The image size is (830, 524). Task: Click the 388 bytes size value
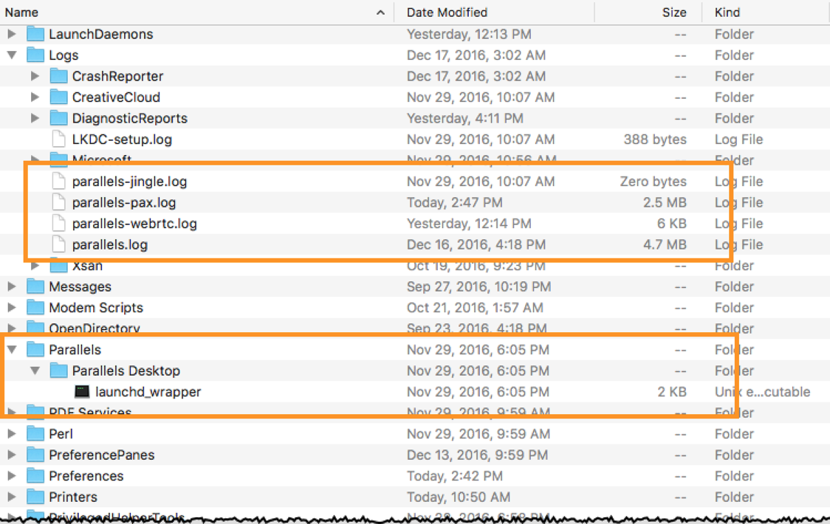tap(655, 139)
